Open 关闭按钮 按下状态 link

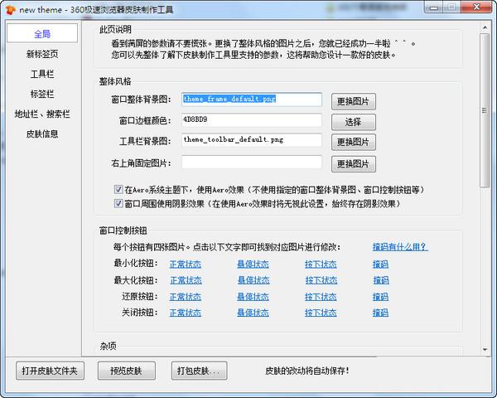(321, 313)
